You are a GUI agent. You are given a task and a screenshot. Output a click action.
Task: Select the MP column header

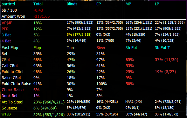coord(128,4)
